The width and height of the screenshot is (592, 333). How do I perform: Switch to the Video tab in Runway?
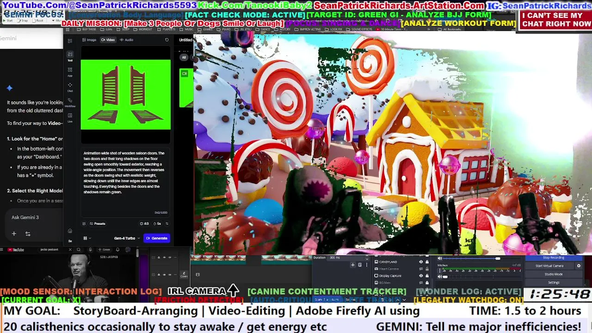coord(108,40)
